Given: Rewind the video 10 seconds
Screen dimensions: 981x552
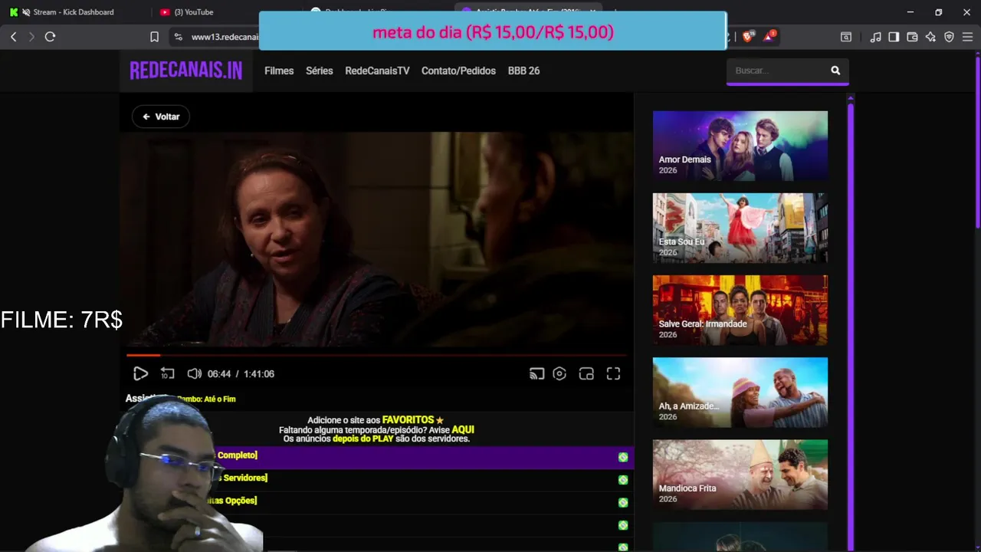Looking at the screenshot, I should coord(167,374).
